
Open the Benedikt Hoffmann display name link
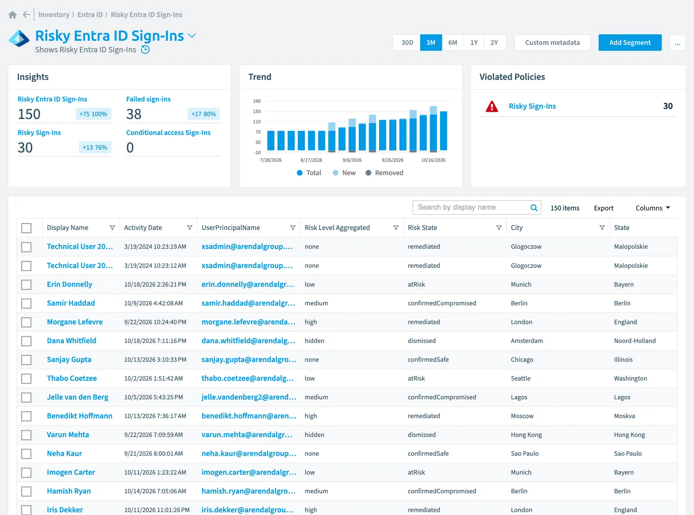[79, 416]
